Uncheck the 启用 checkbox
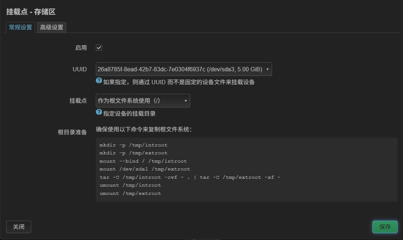Image resolution: width=403 pixels, height=240 pixels. coord(99,48)
